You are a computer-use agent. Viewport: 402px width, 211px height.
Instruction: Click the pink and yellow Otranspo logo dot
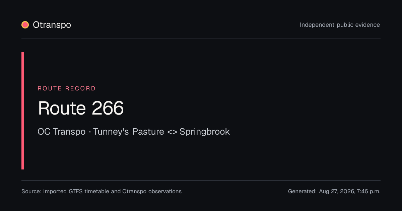pyautogui.click(x=25, y=25)
